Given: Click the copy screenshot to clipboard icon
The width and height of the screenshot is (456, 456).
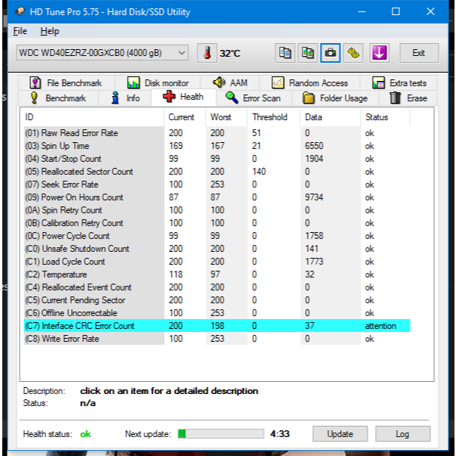Looking at the screenshot, I should pyautogui.click(x=307, y=53).
